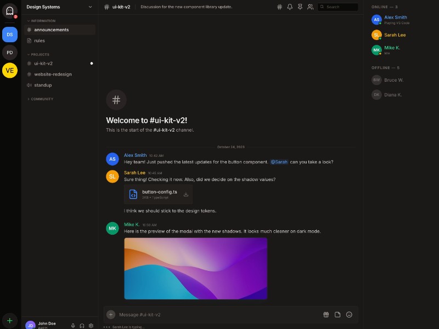Click the @Sarah mention
Screen dimensions: 439x329
click(279, 162)
